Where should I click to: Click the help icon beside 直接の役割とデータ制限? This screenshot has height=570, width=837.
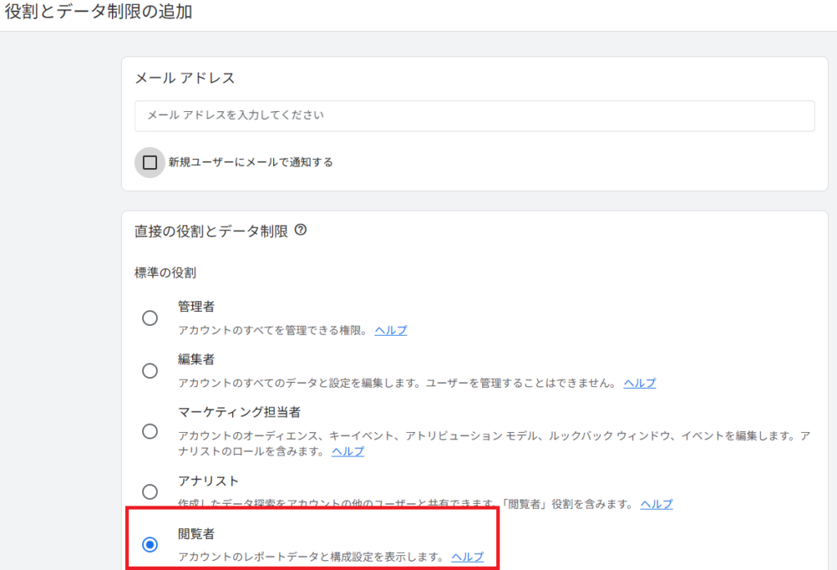pyautogui.click(x=300, y=231)
